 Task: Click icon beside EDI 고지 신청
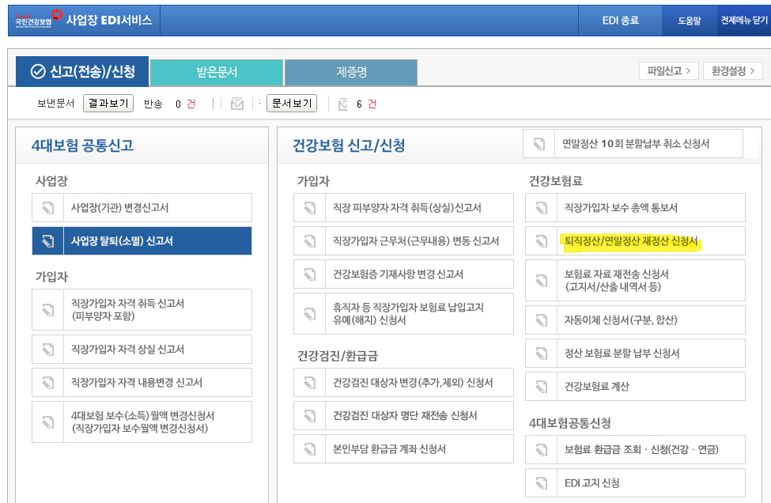click(542, 483)
